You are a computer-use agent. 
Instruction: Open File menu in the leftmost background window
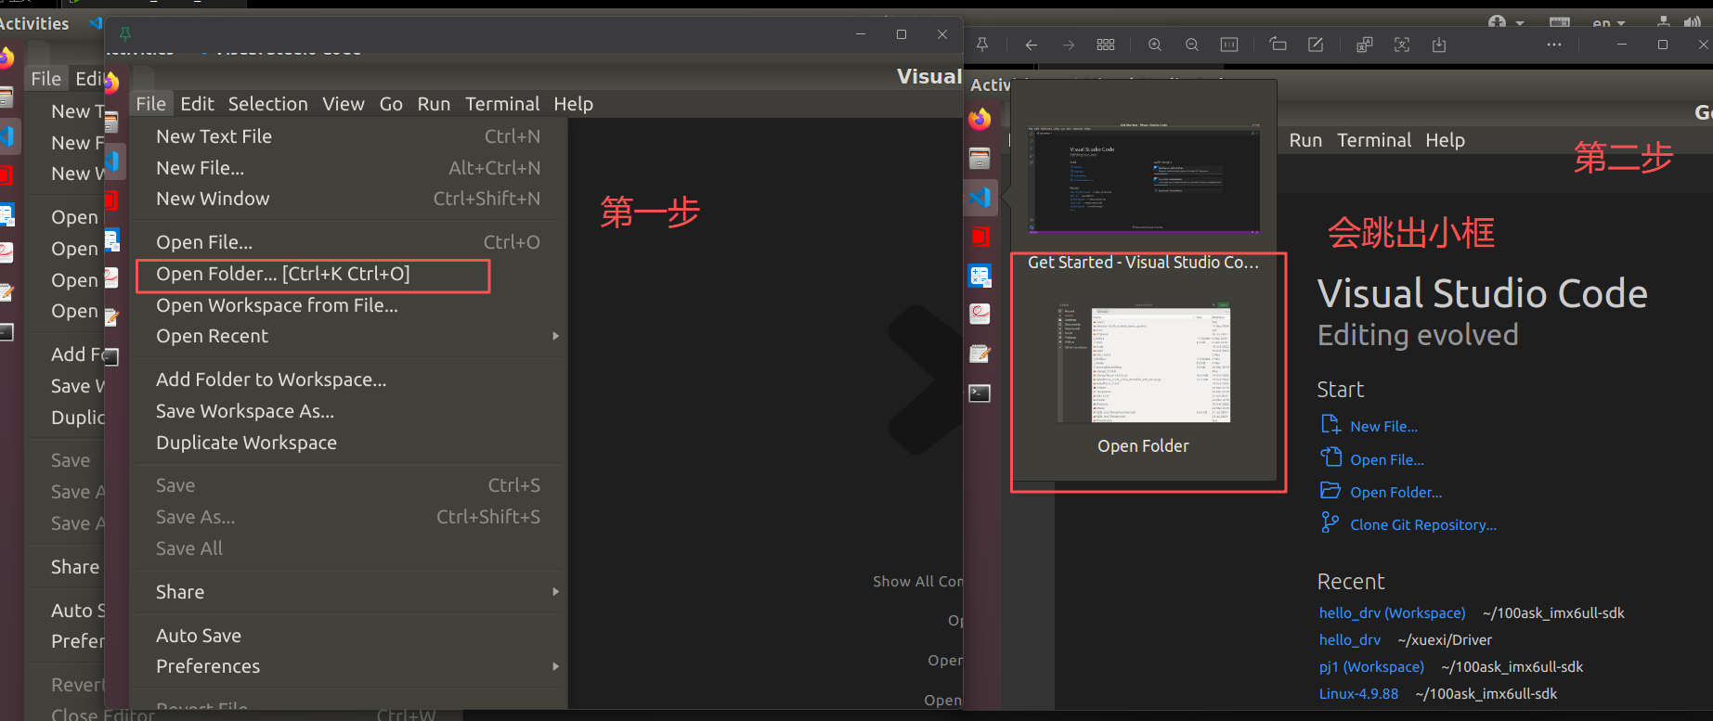[45, 79]
